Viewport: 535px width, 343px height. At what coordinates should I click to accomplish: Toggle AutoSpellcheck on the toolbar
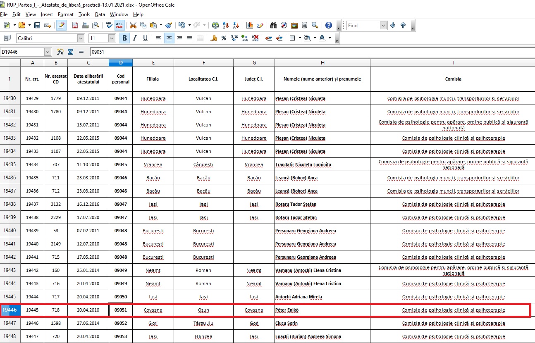tap(119, 25)
